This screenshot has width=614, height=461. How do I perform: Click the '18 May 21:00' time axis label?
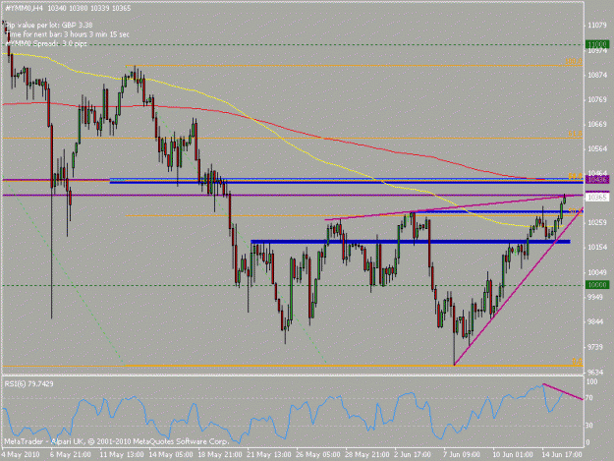tap(220, 454)
